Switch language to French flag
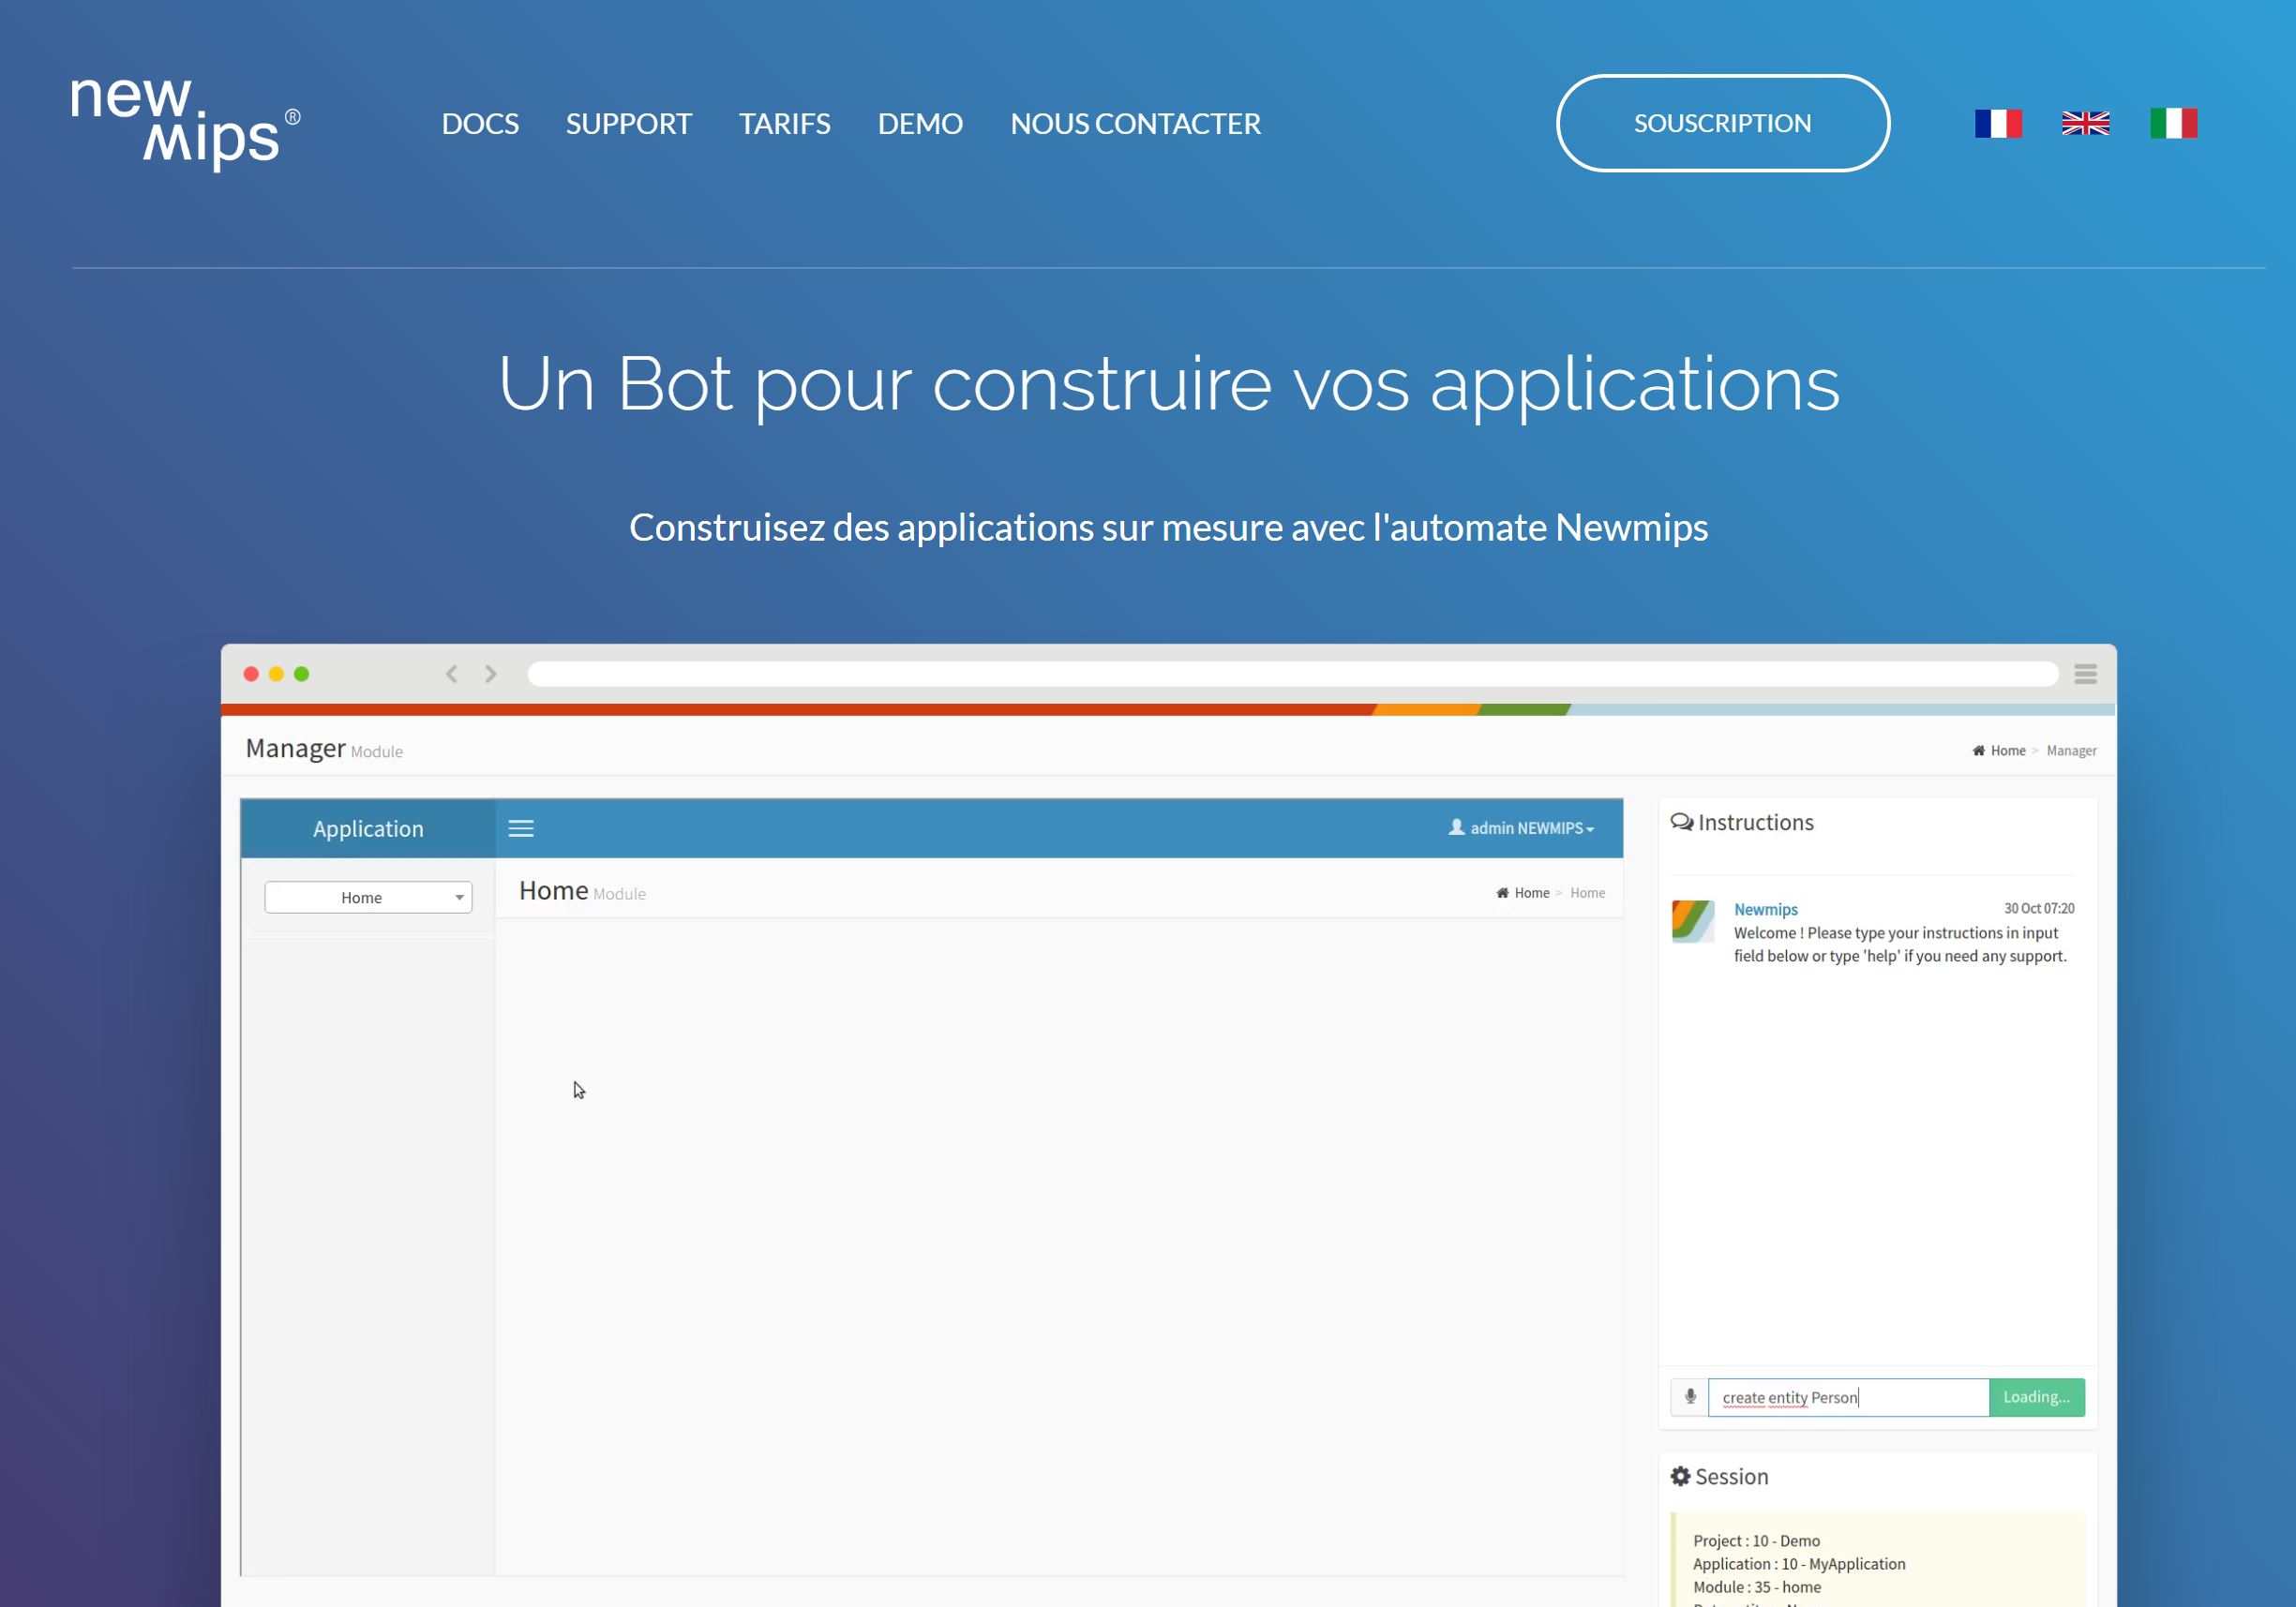Image resolution: width=2296 pixels, height=1607 pixels. click(1998, 123)
